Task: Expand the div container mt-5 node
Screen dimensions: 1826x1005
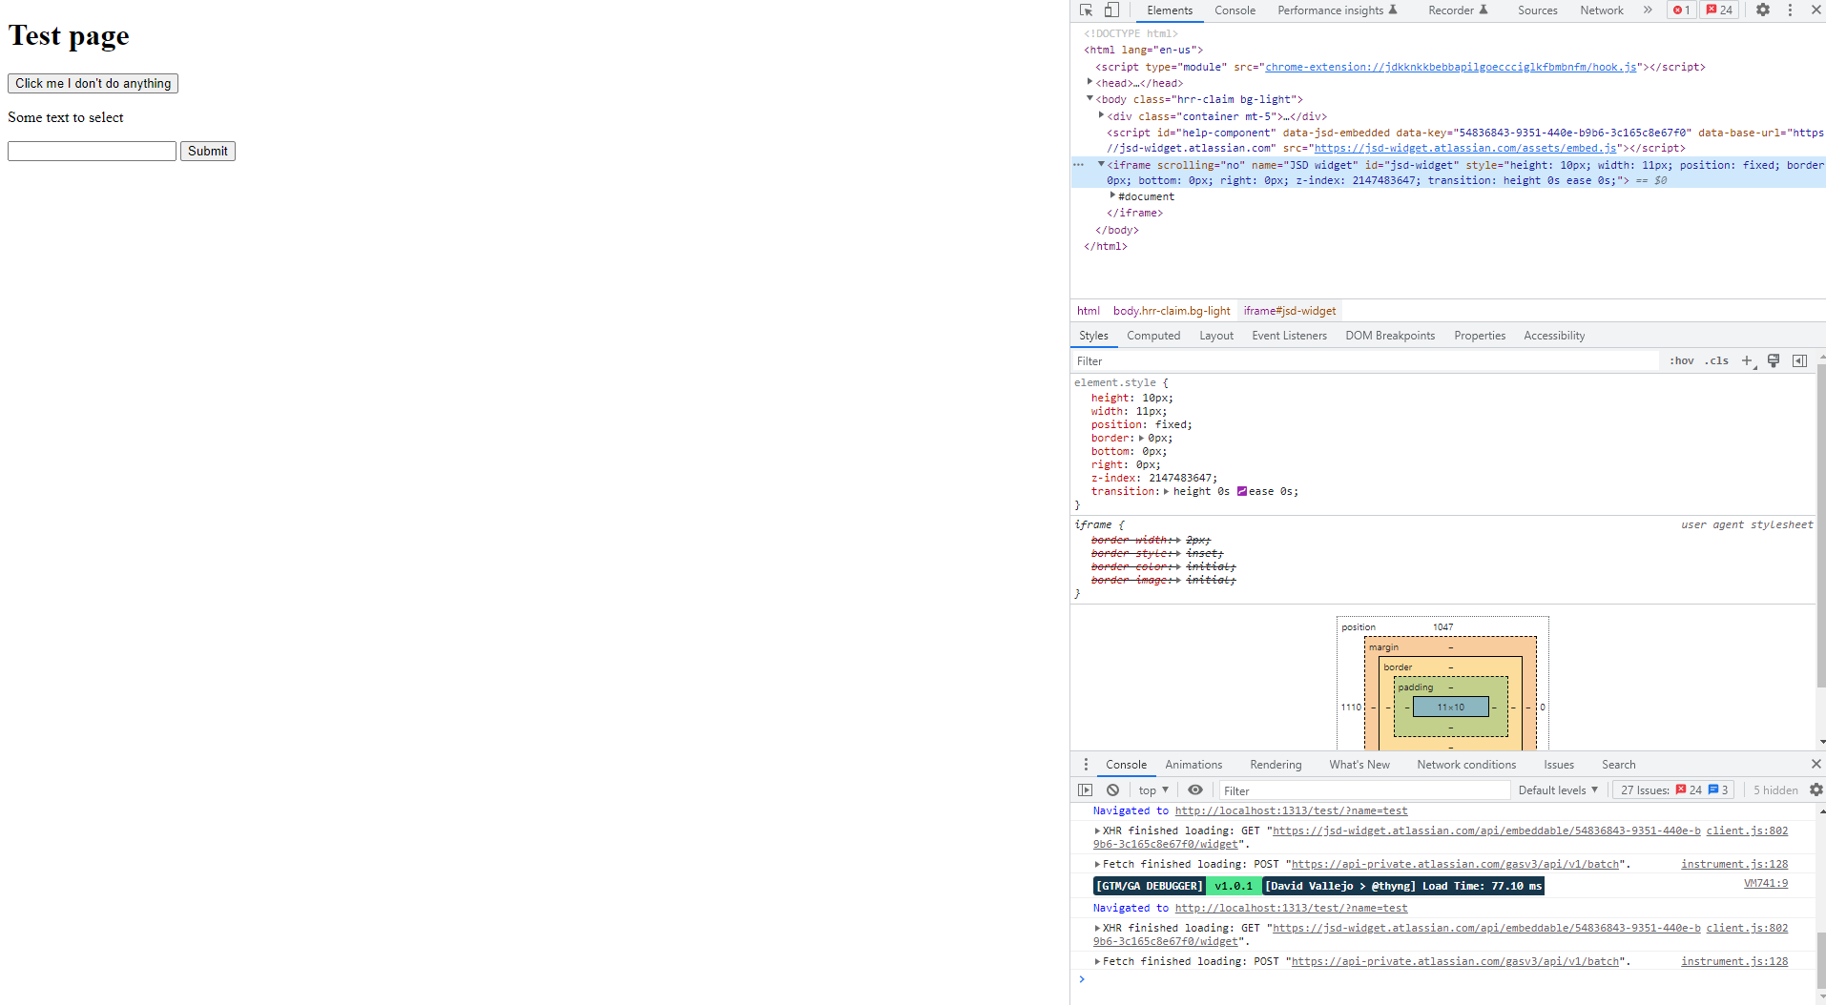Action: click(x=1101, y=115)
